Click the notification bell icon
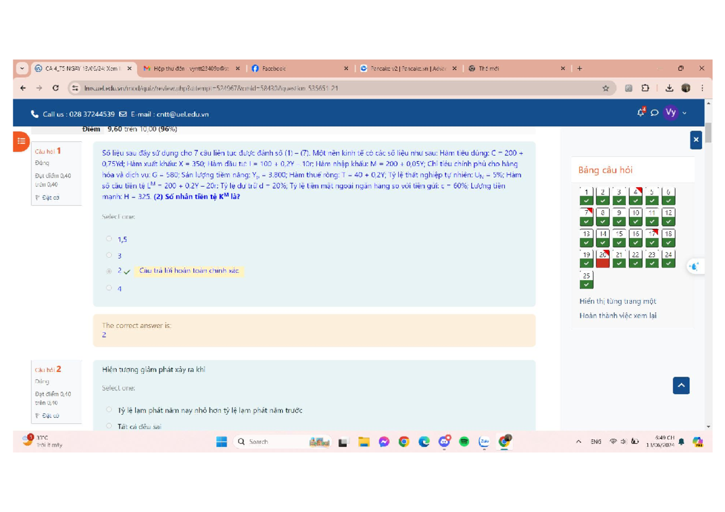Screen dimensions: 725x512 641,113
